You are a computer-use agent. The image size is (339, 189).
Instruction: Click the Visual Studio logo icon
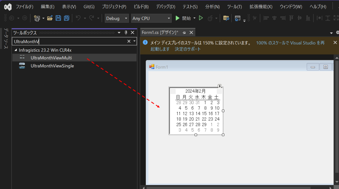point(8,7)
